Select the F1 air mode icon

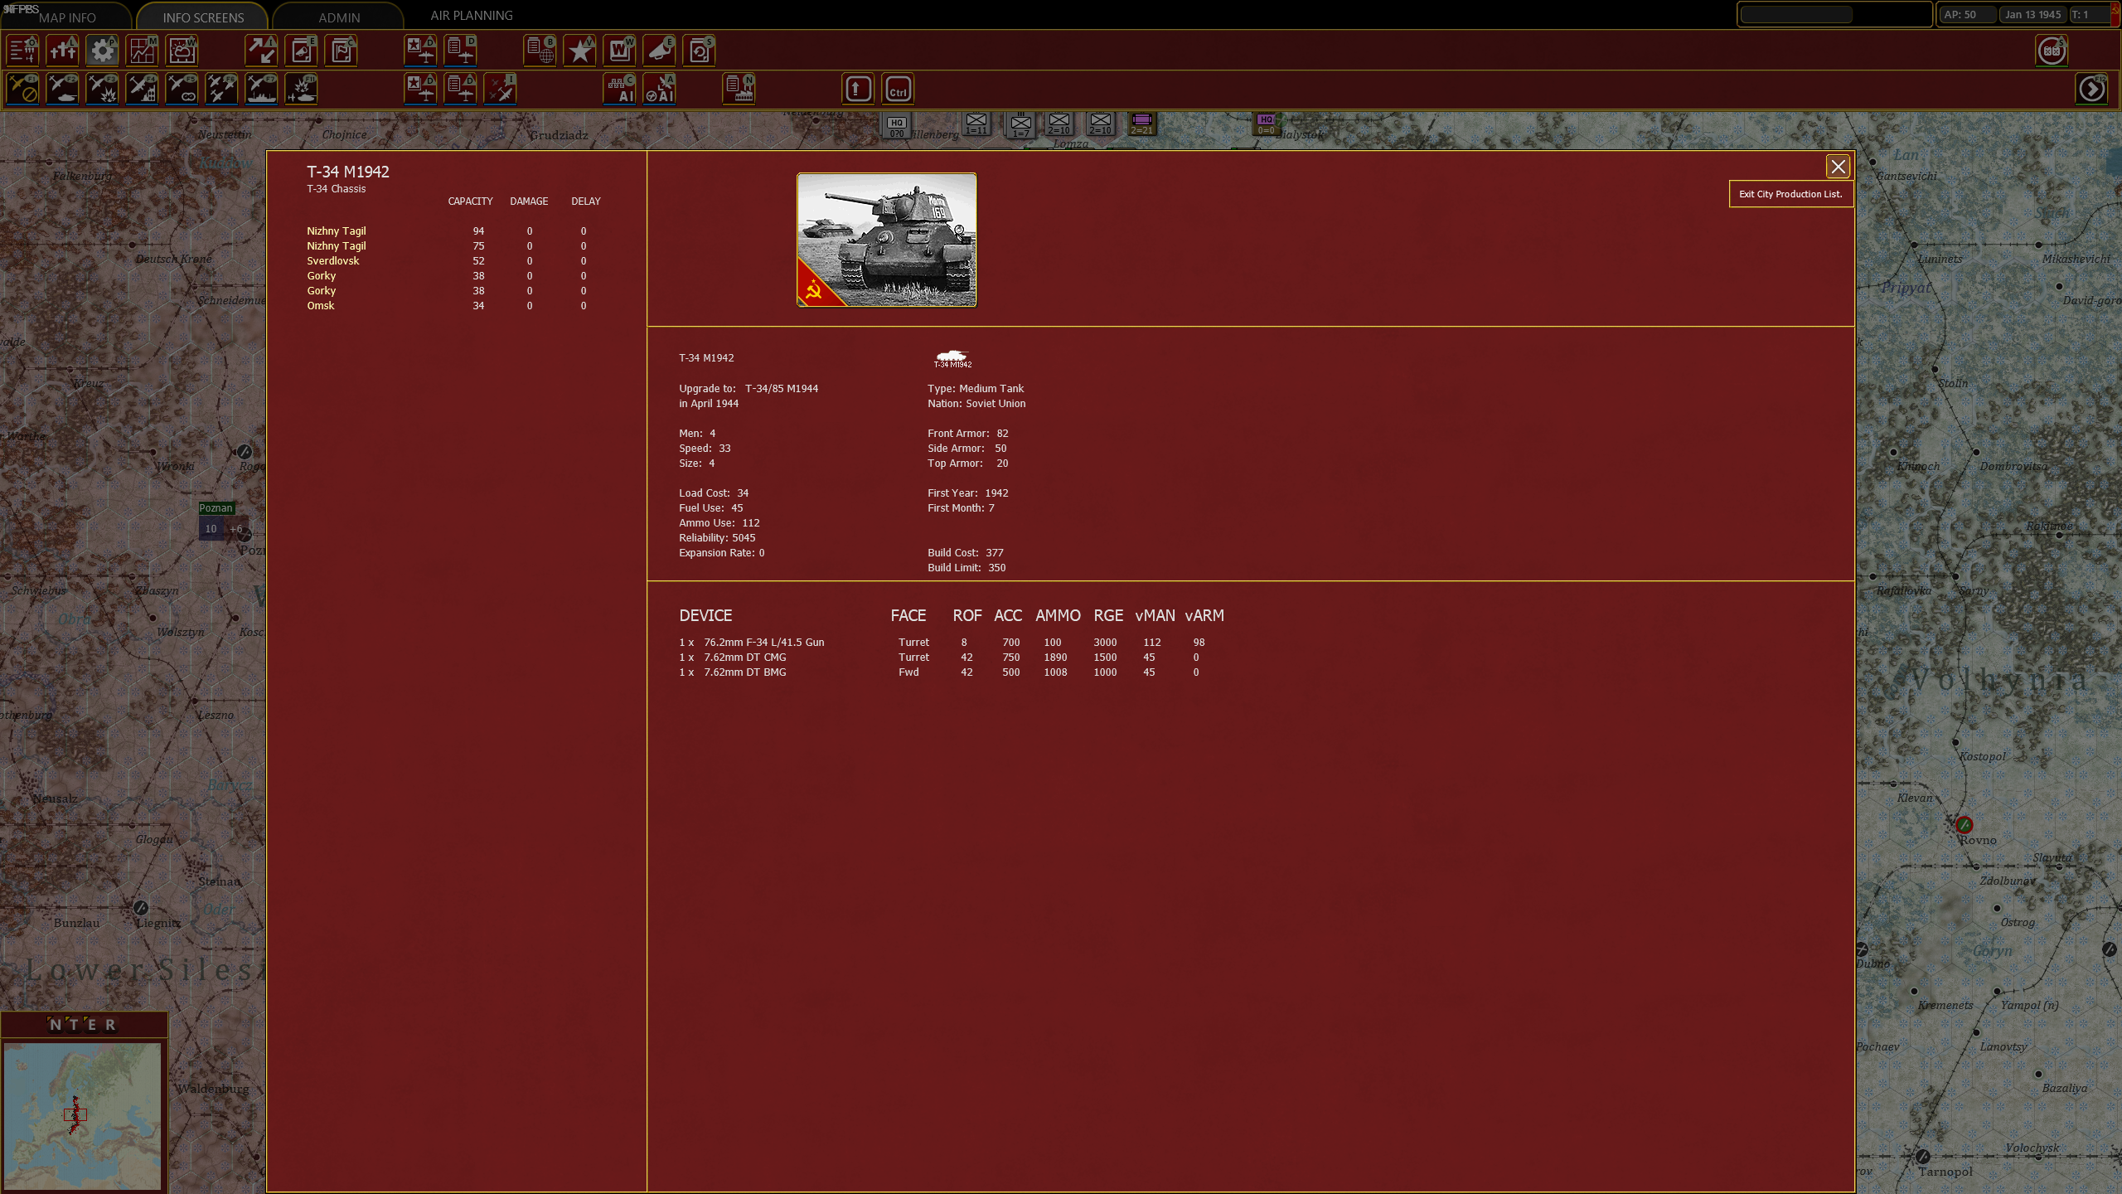22,89
